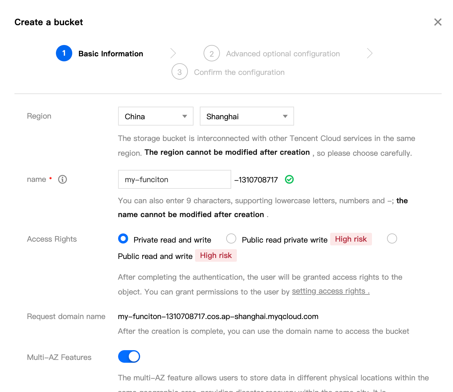This screenshot has height=392, width=453.
Task: Click the green name validation checkmark
Action: pos(289,179)
